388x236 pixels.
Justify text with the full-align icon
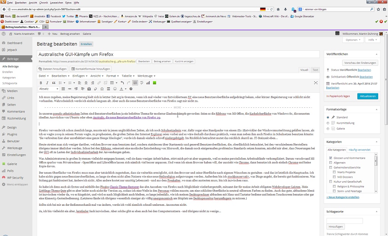tap(63, 89)
